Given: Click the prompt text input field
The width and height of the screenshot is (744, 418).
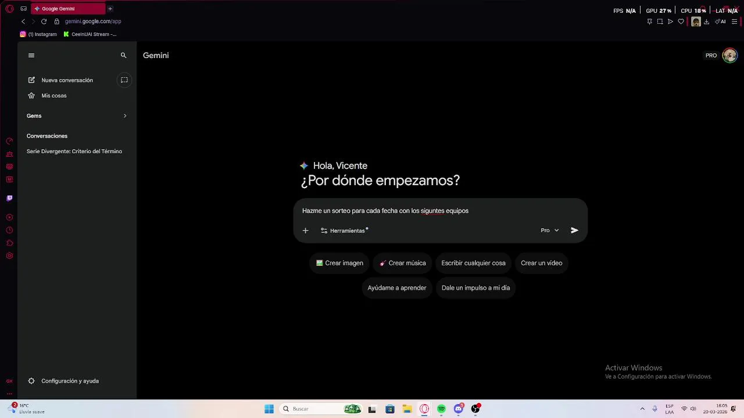Looking at the screenshot, I should 440,211.
